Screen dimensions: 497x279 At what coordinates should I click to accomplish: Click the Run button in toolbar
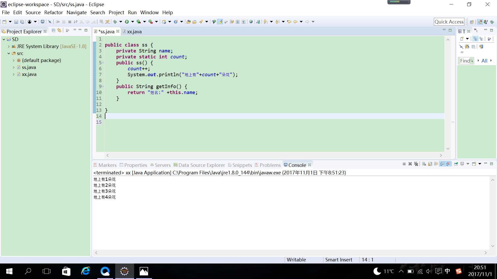(x=126, y=21)
